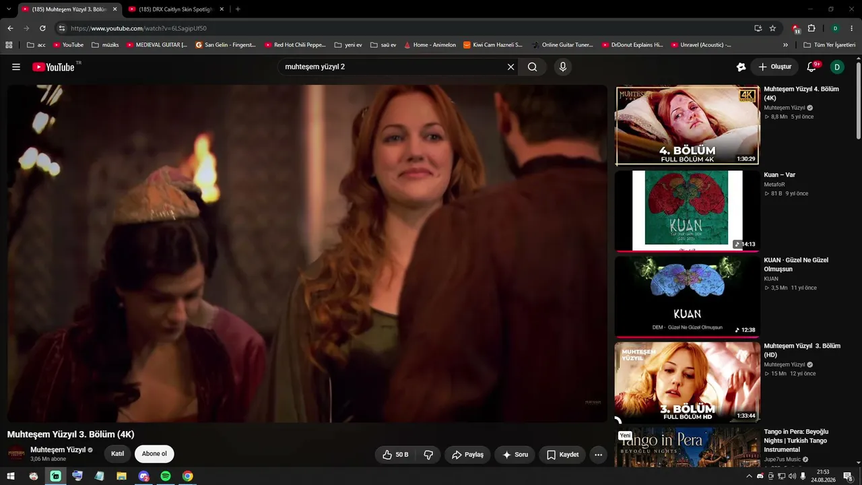Go back to the previous page
Screen dimensions: 862x485
point(10,28)
